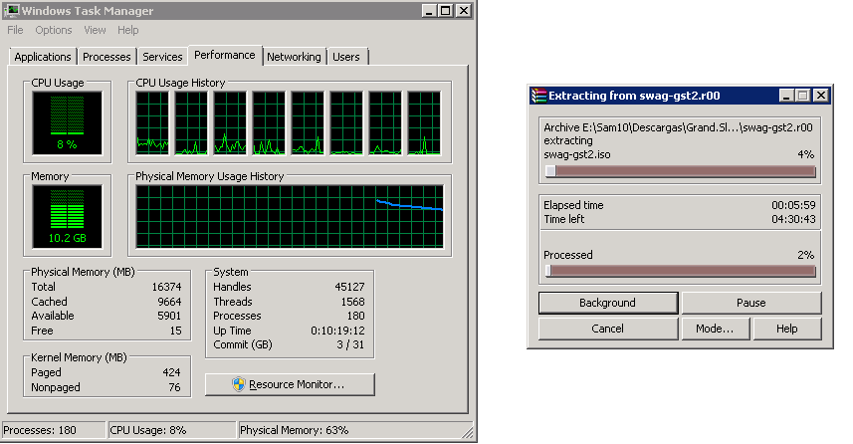Click the CPU Usage gauge meter
Image resolution: width=853 pixels, height=444 pixels.
pos(67,122)
